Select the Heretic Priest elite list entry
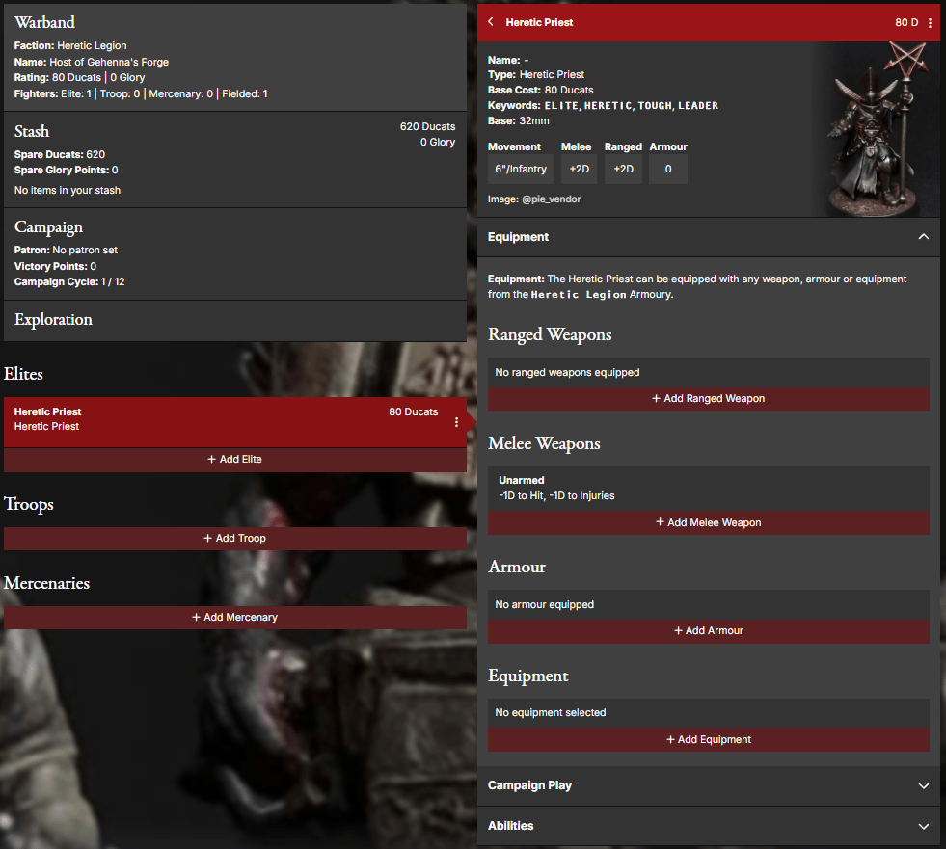This screenshot has width=946, height=849. (193, 420)
